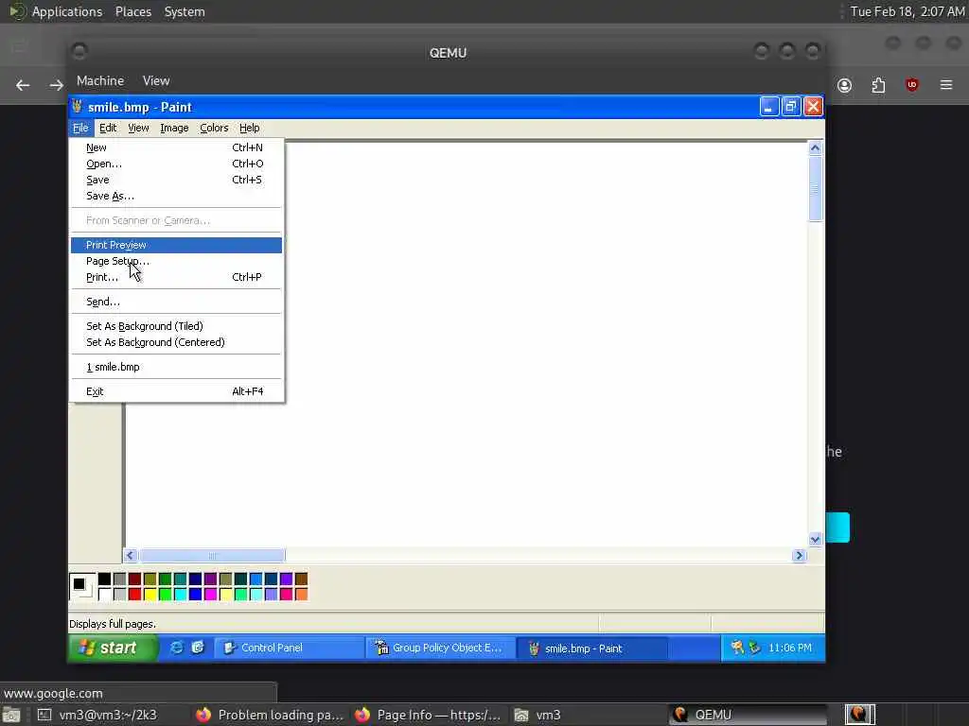The height and width of the screenshot is (726, 969).
Task: Open the Firefox hamburger menu
Action: (x=946, y=84)
